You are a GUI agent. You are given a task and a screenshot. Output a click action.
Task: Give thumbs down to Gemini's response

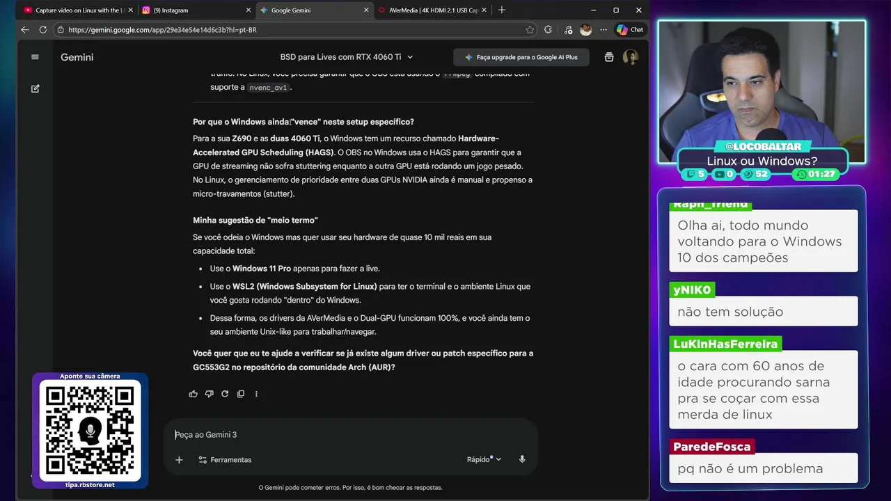tap(209, 394)
